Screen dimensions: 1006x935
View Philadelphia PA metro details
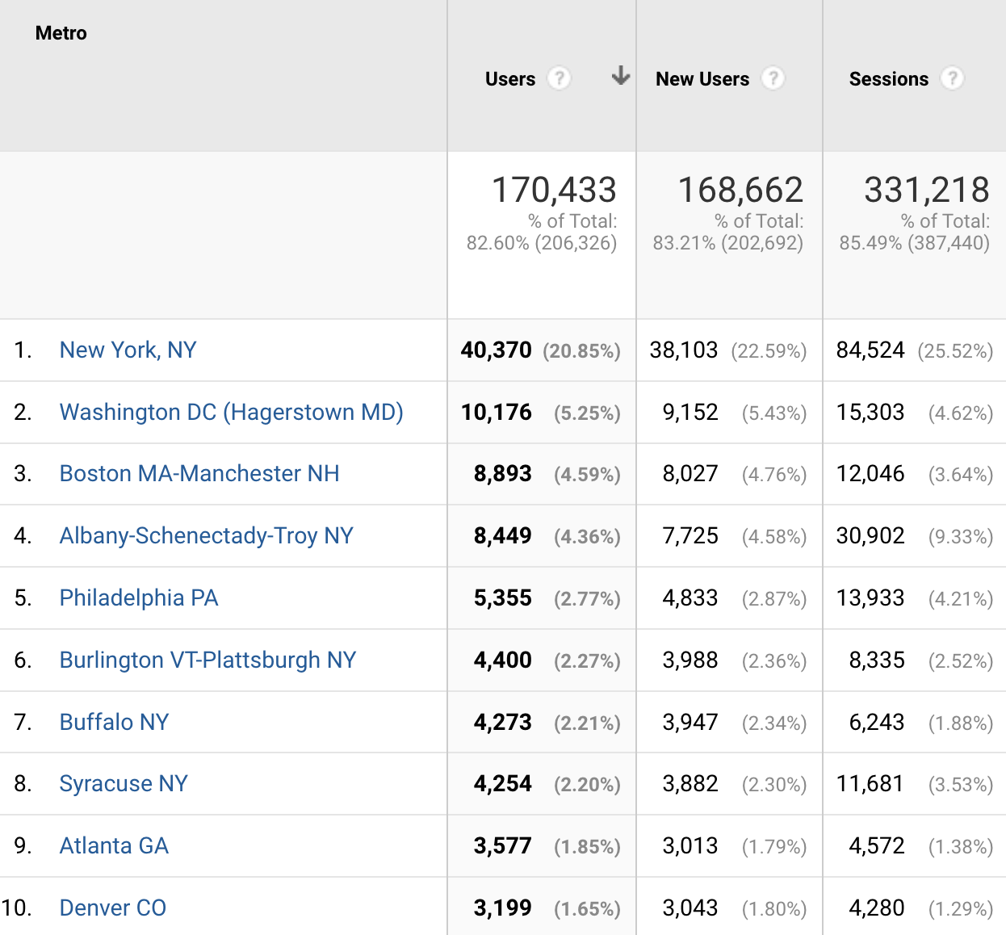click(138, 597)
